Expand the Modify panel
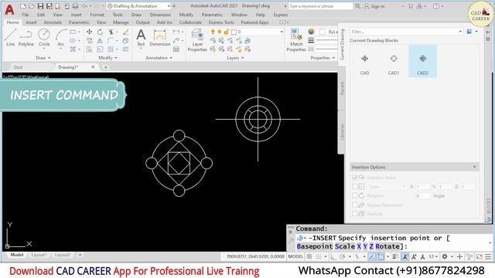The image size is (495, 278). coord(108,58)
